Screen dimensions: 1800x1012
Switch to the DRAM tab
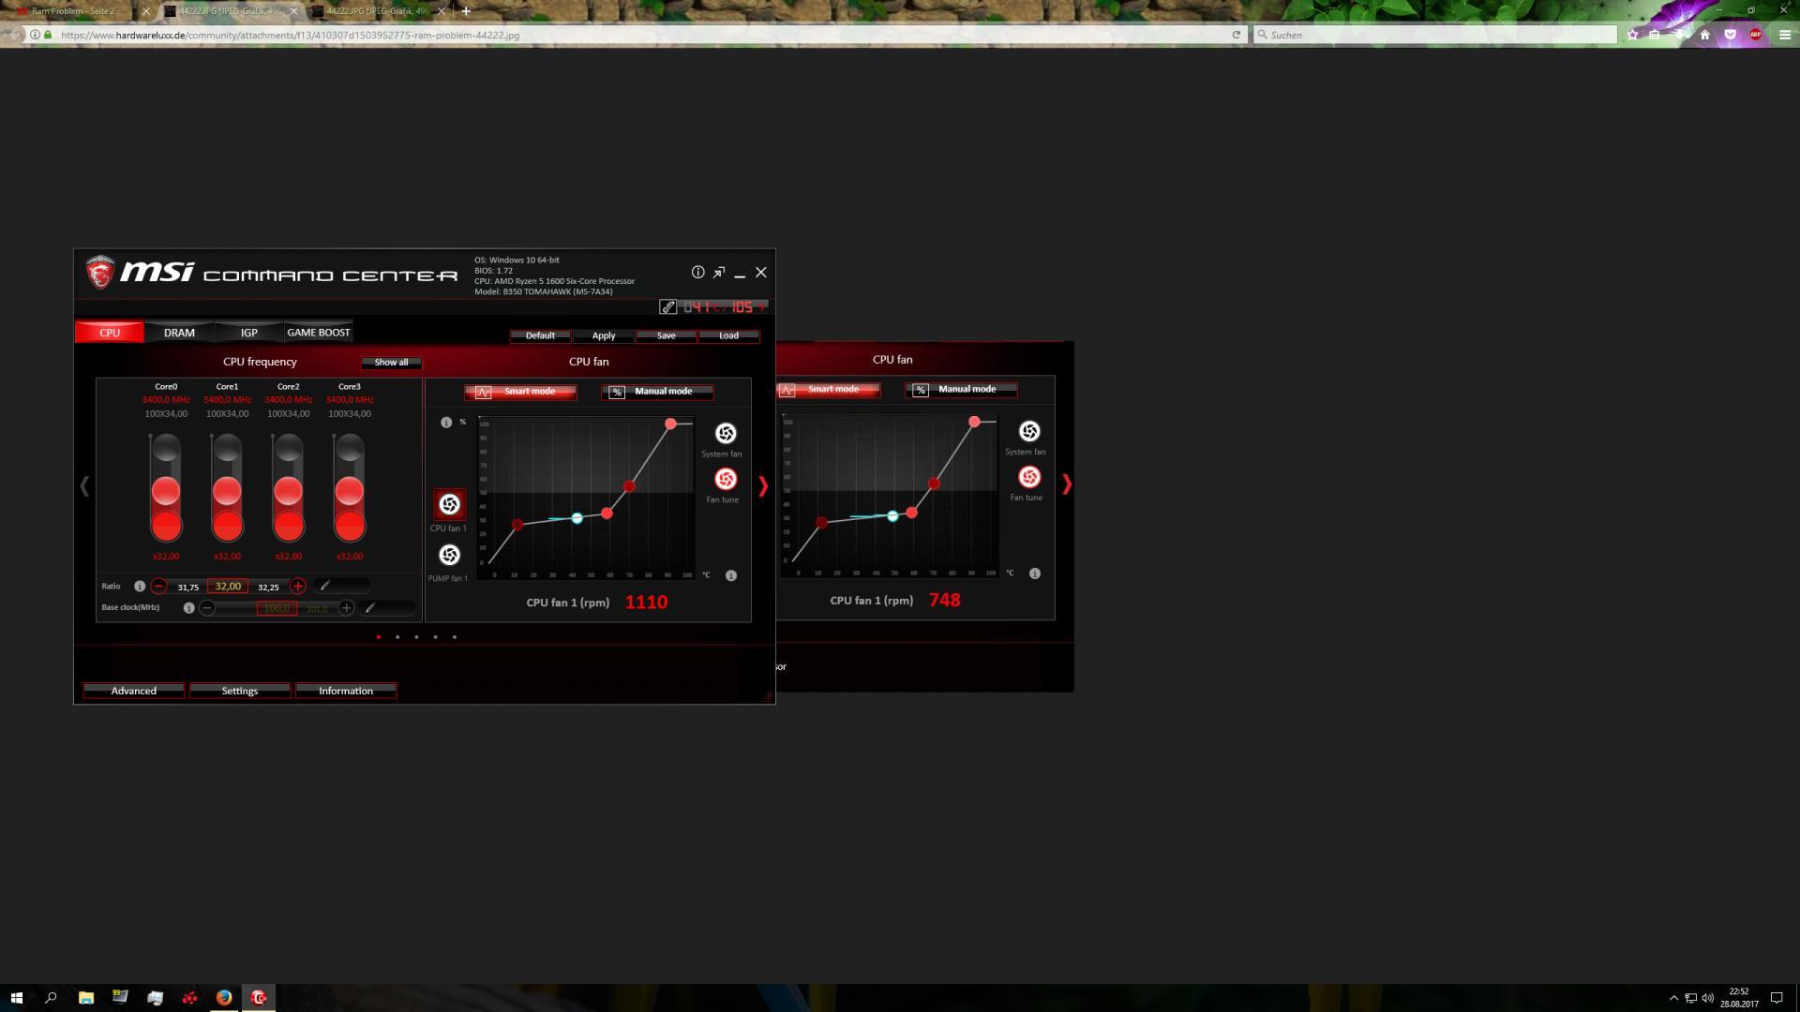179,332
